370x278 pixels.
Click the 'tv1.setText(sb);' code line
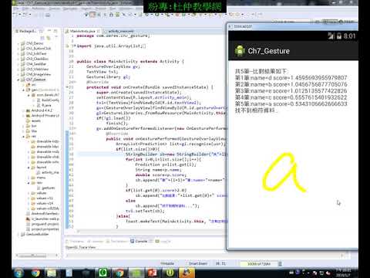coord(145,211)
